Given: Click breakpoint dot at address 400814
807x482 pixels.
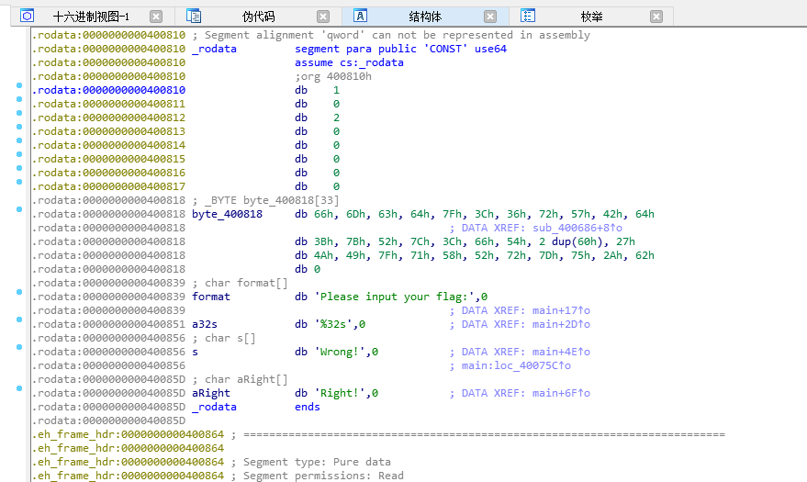Looking at the screenshot, I should point(19,140).
